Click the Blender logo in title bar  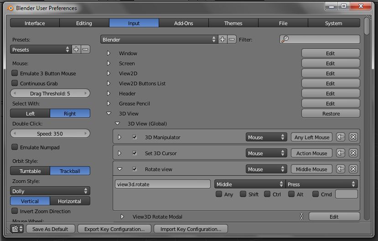point(10,8)
